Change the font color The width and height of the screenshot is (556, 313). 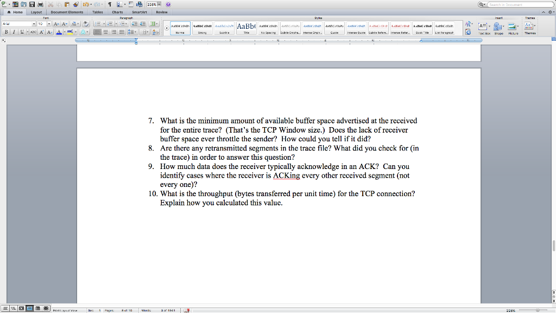tap(59, 32)
